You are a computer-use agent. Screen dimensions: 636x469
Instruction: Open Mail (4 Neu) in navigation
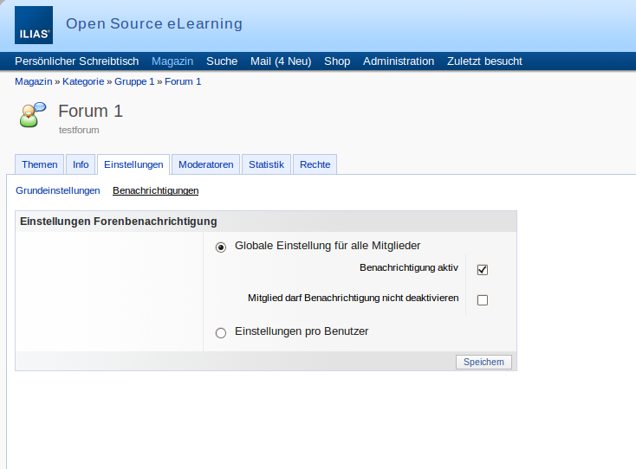click(x=281, y=61)
